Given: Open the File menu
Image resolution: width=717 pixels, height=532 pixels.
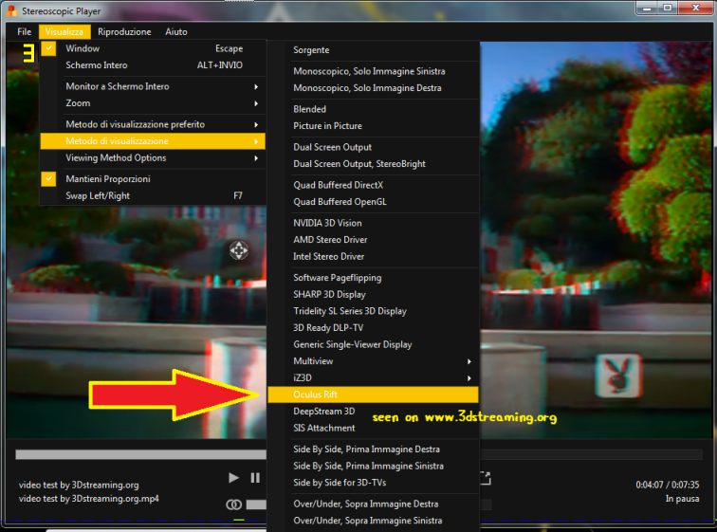Looking at the screenshot, I should click(x=25, y=31).
